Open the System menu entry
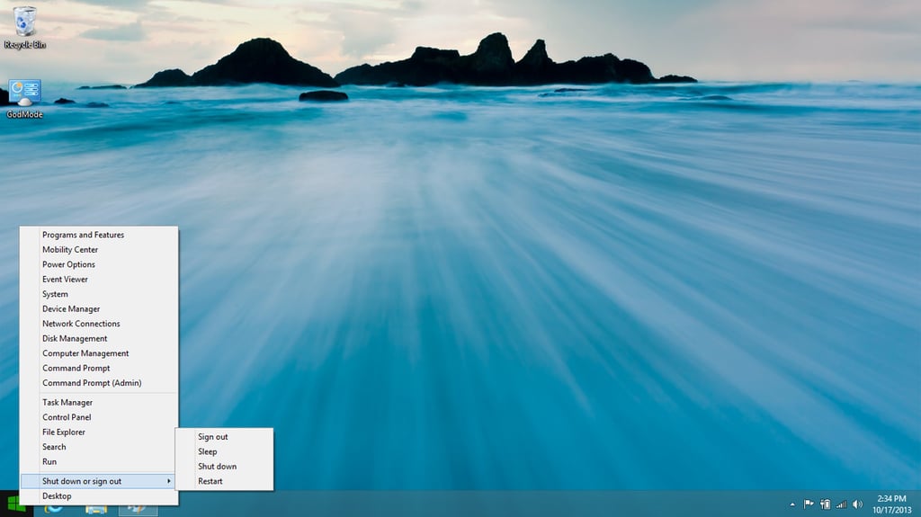Image resolution: width=921 pixels, height=517 pixels. pyautogui.click(x=99, y=294)
